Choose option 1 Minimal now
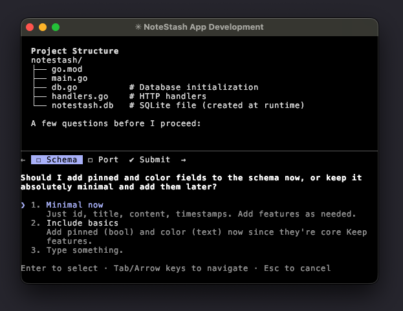The width and height of the screenshot is (403, 311). 67,205
